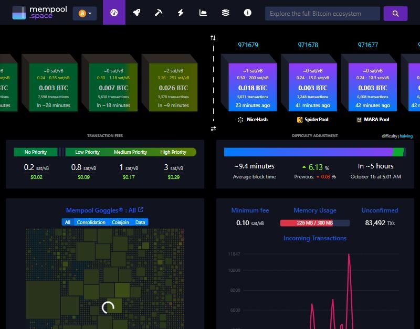Open the Mining pickaxe icon
Viewport: 420px width, 329px height.
click(159, 13)
